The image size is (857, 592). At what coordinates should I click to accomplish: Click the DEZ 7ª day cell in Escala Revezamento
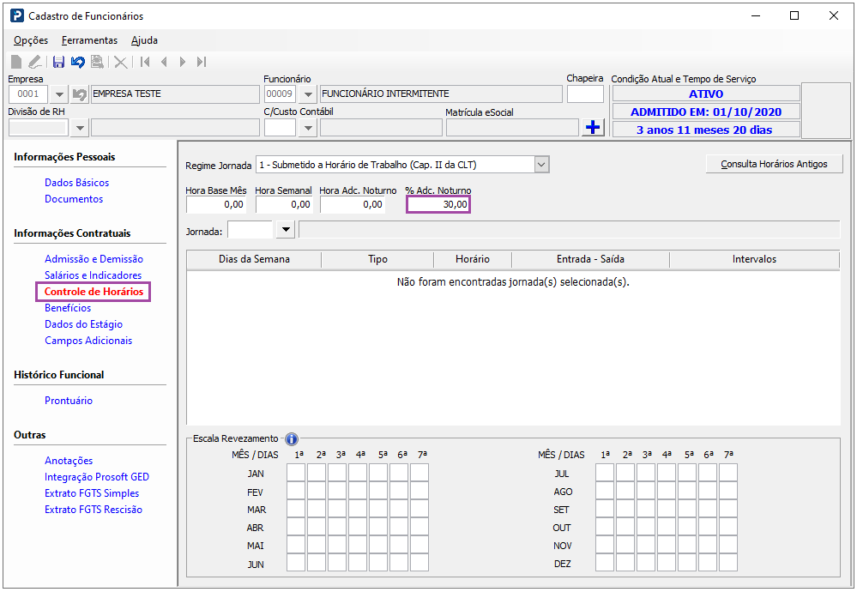click(728, 563)
